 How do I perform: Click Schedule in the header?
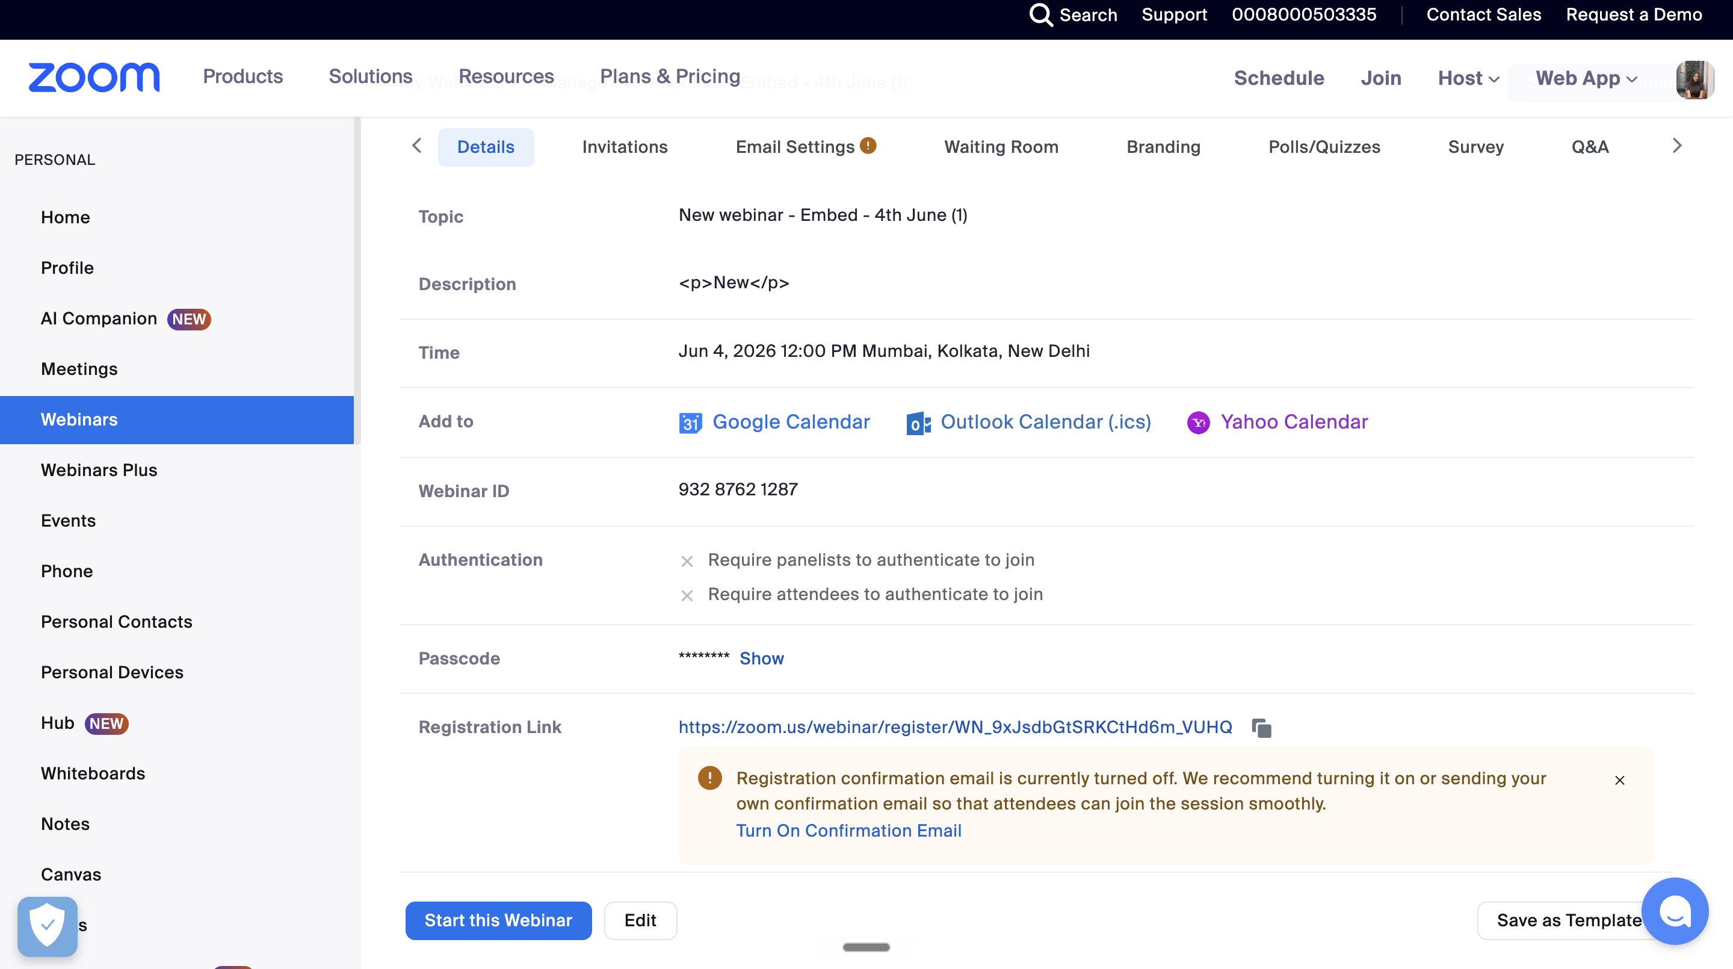click(x=1279, y=78)
